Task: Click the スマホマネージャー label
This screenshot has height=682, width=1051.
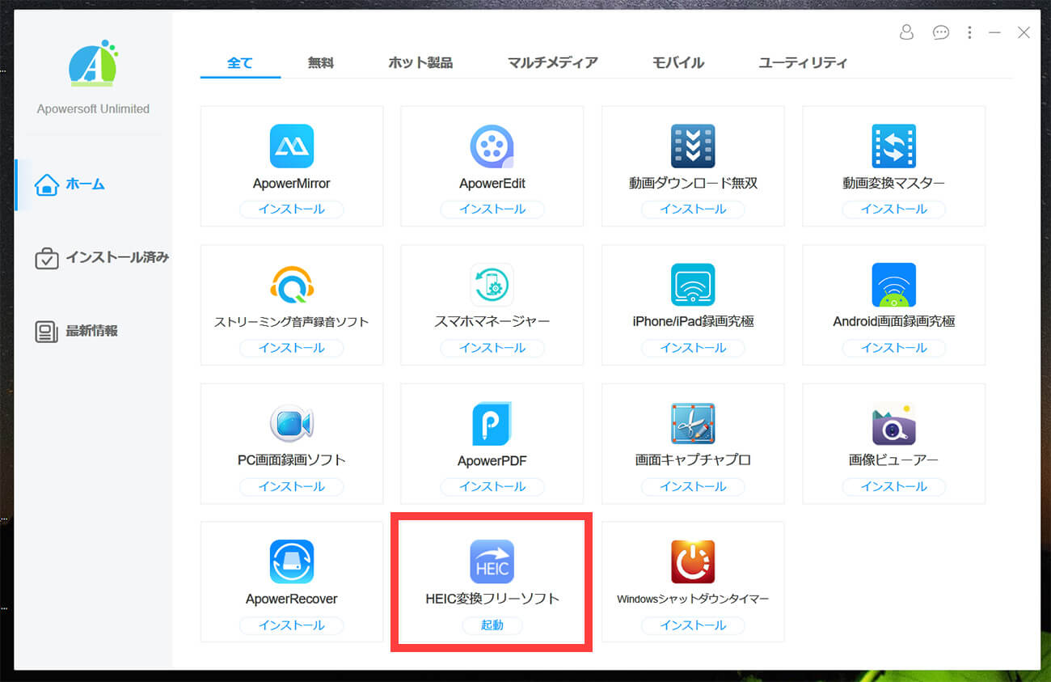Action: coord(492,322)
